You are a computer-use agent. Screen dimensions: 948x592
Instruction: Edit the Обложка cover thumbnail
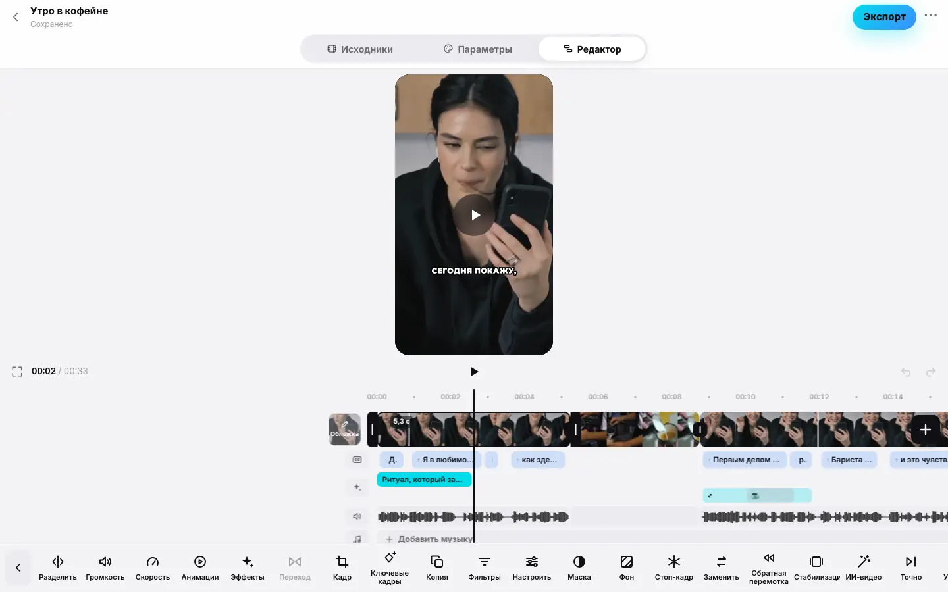coord(344,430)
